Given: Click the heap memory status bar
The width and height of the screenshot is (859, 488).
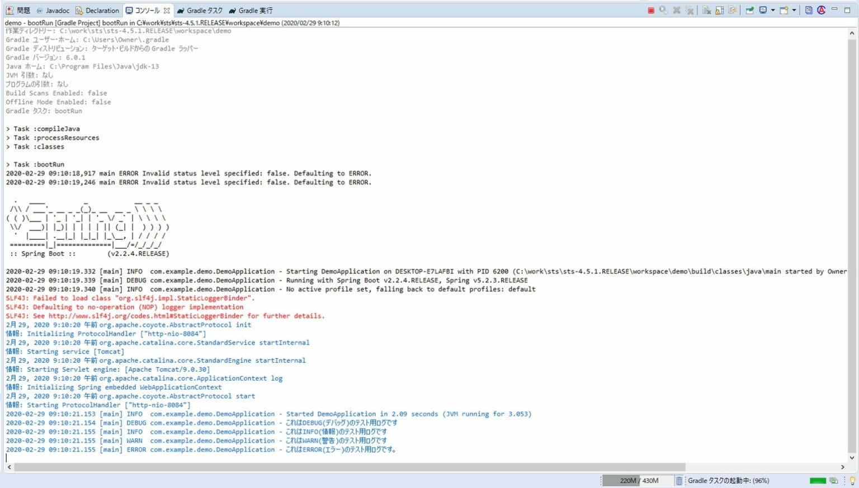Looking at the screenshot, I should (x=639, y=481).
